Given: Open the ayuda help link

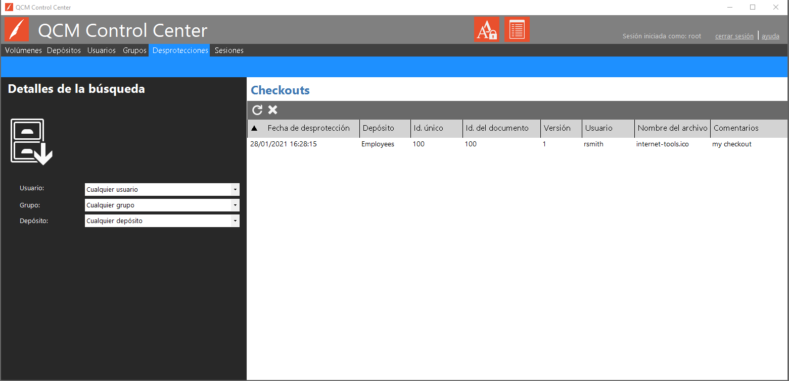Looking at the screenshot, I should [770, 36].
